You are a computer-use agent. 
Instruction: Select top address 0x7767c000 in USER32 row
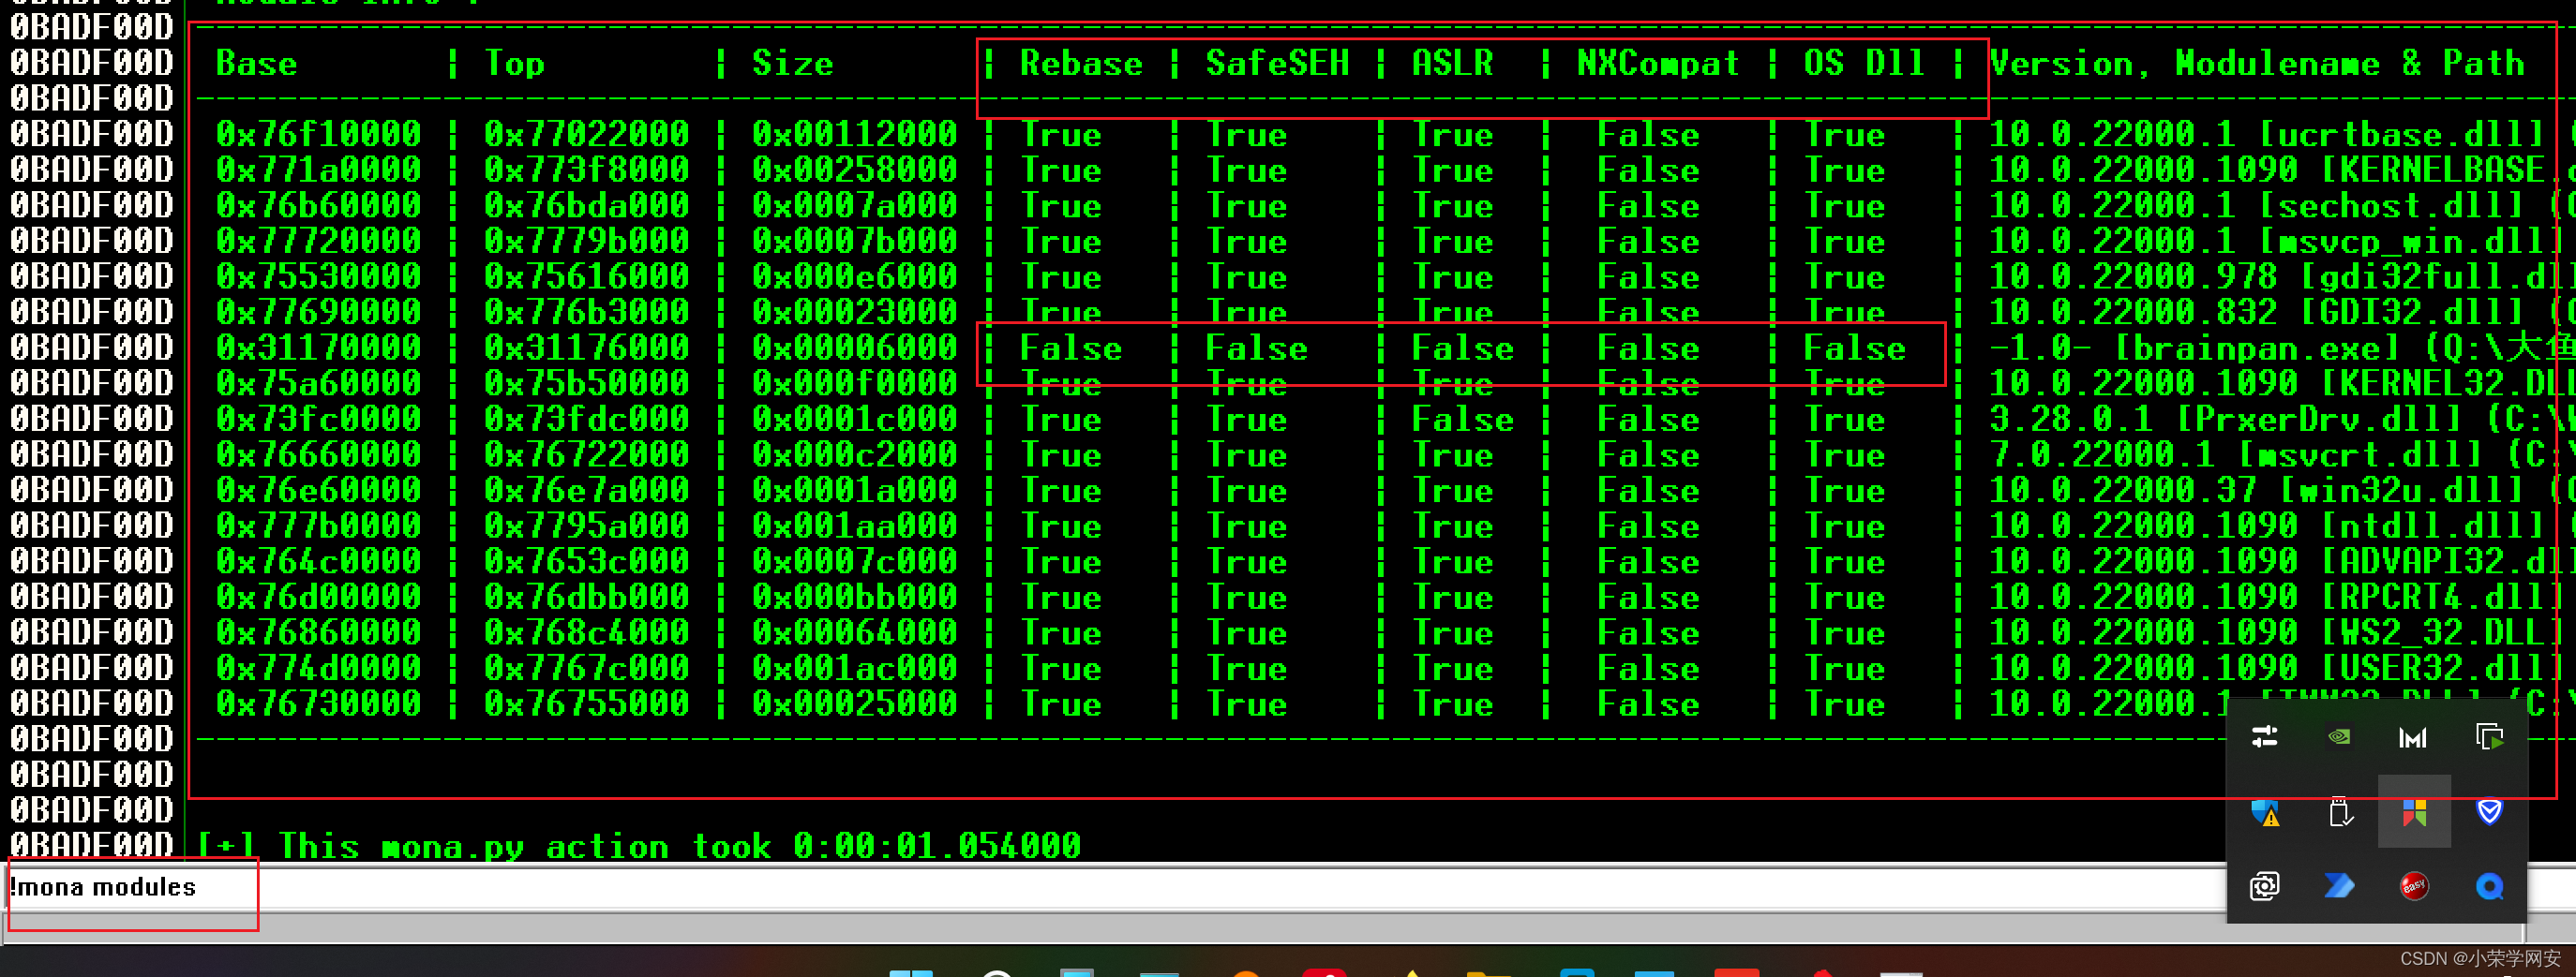[586, 668]
